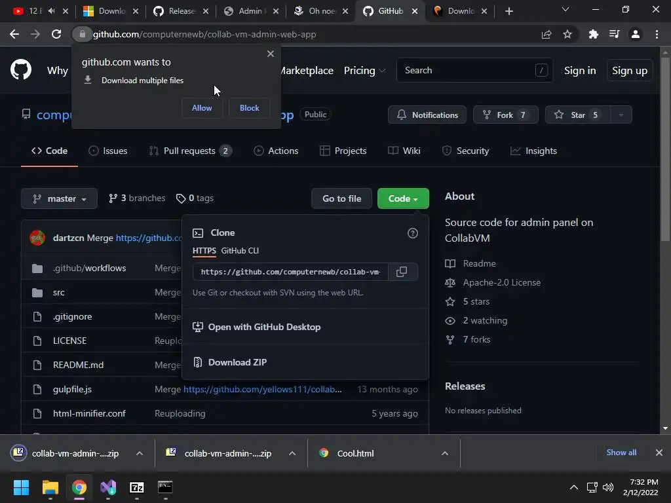Expand options for the second collab-vm-admin zip download
This screenshot has width=671, height=503.
[x=292, y=453]
